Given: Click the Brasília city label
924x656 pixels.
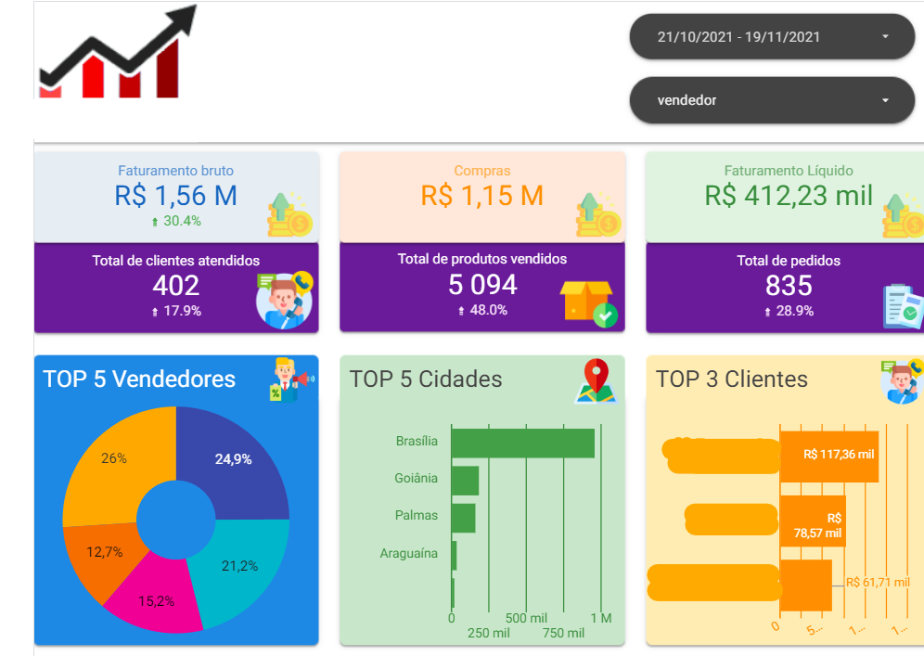Looking at the screenshot, I should [x=417, y=441].
